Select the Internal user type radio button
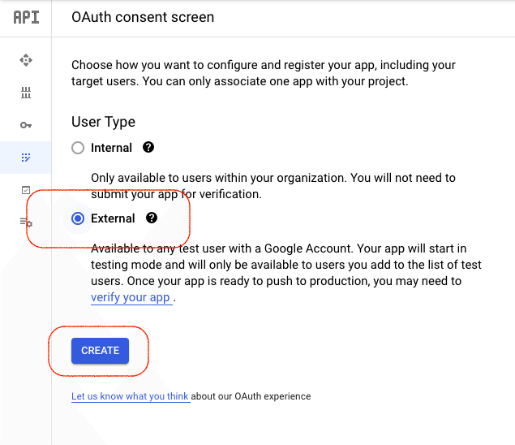Screen dimensions: 515x445 pyautogui.click(x=78, y=148)
